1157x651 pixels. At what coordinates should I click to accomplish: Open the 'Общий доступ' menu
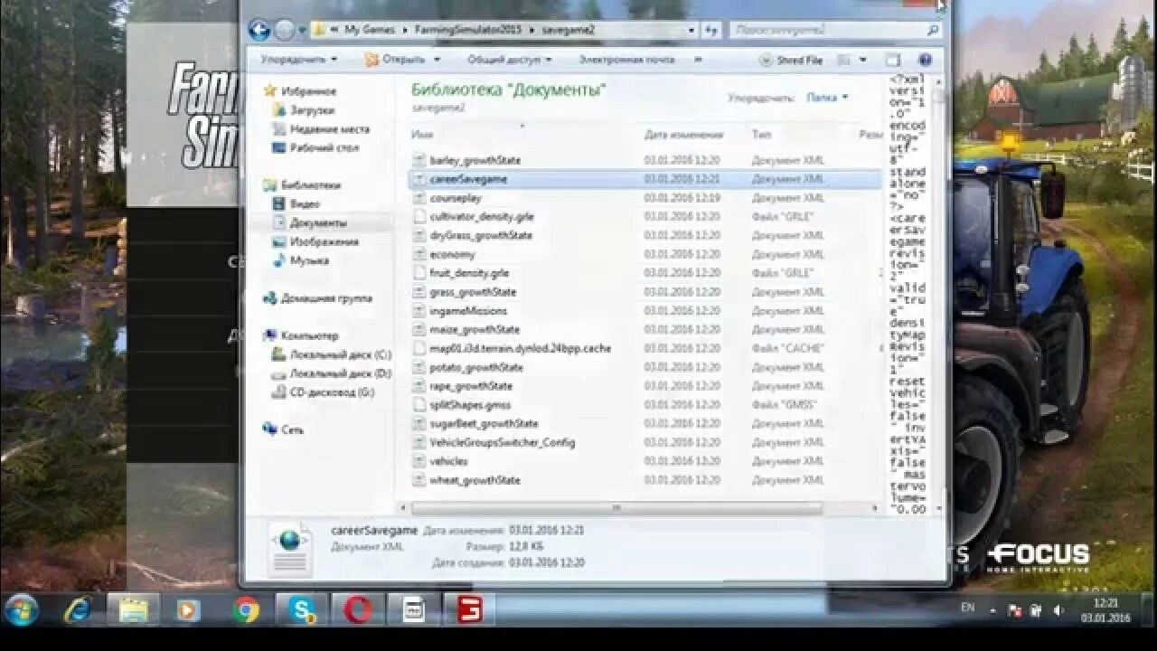pyautogui.click(x=510, y=60)
